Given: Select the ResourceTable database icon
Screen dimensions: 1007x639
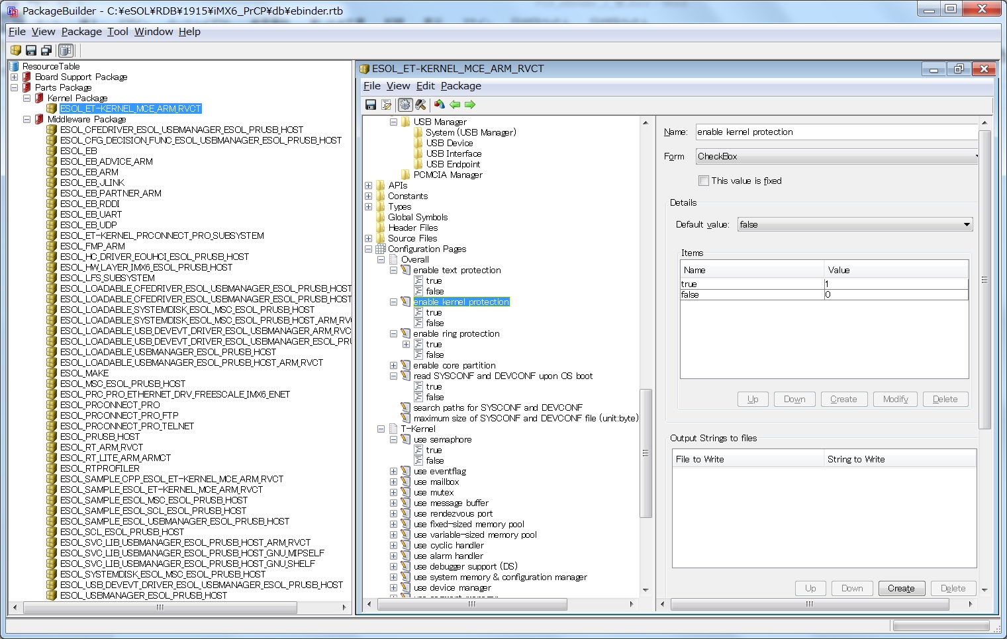Looking at the screenshot, I should pyautogui.click(x=15, y=66).
